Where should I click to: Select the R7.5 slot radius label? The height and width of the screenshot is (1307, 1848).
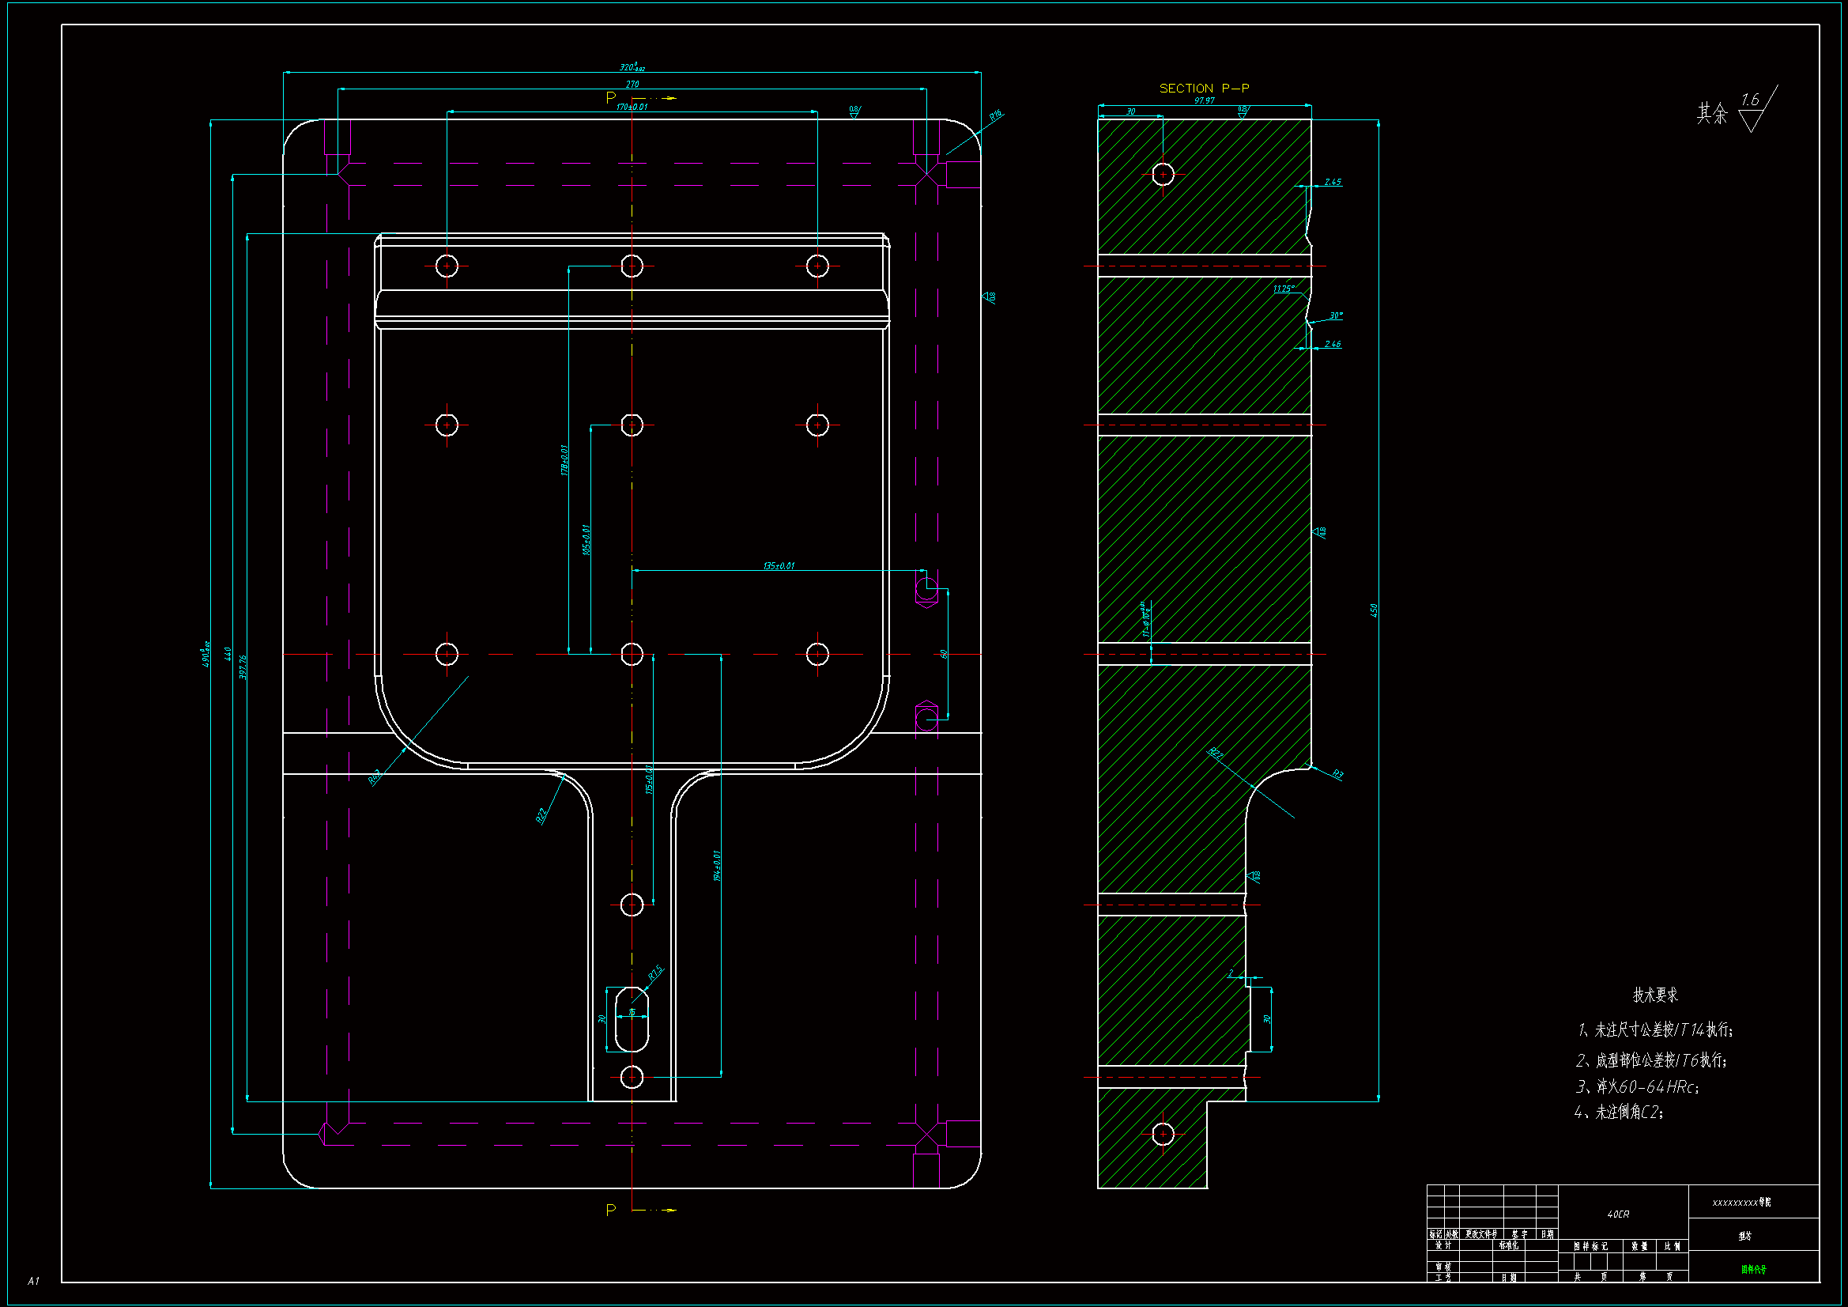(x=655, y=973)
